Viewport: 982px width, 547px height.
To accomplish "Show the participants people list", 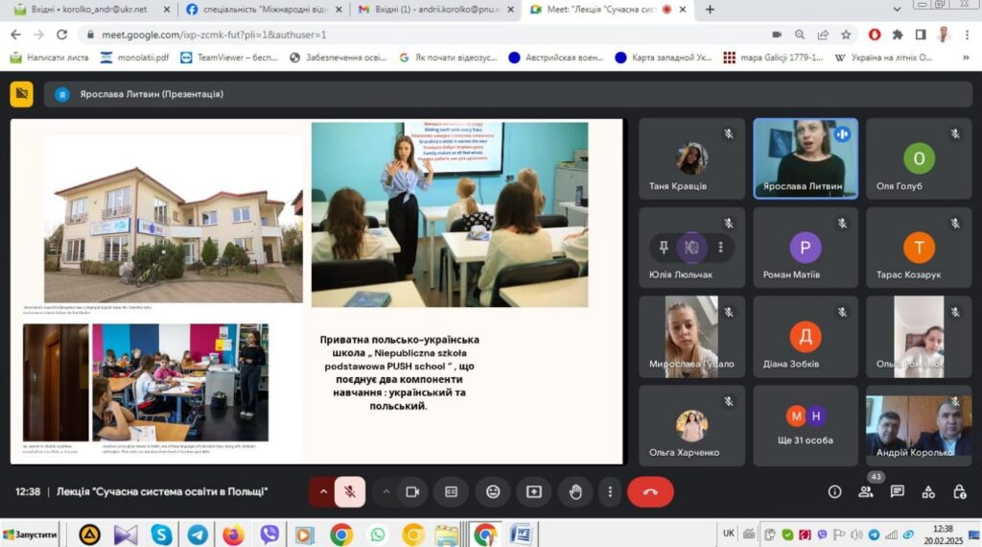I will [866, 491].
